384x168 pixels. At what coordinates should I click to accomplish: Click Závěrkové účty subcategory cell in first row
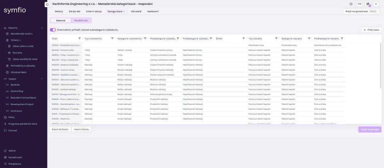(329, 45)
